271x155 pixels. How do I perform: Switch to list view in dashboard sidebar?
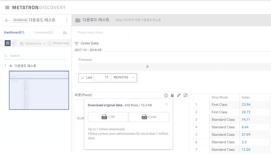14,43
